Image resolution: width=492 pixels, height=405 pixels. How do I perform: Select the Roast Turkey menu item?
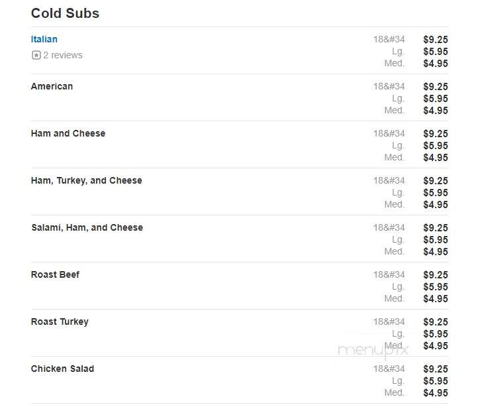[x=60, y=321]
